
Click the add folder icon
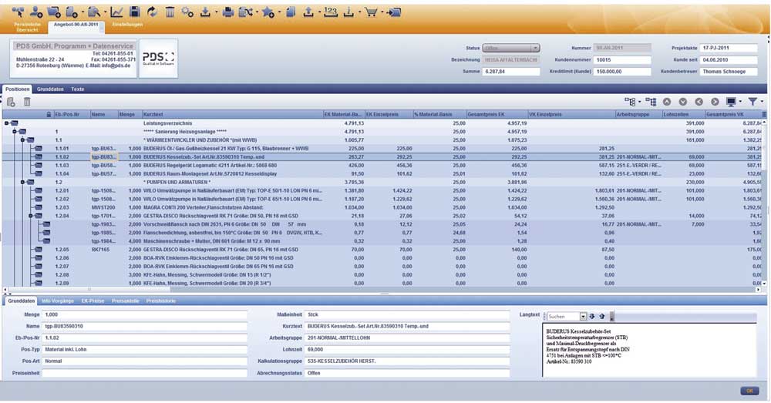pos(54,12)
